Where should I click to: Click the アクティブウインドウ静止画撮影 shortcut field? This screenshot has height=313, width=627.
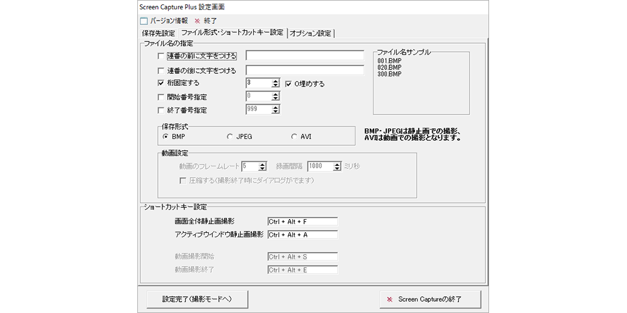pos(303,235)
